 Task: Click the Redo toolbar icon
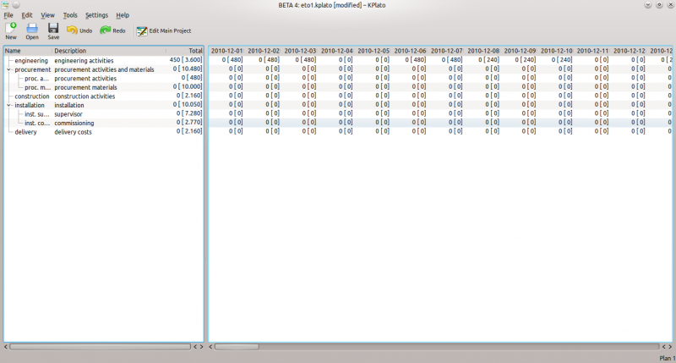point(106,30)
